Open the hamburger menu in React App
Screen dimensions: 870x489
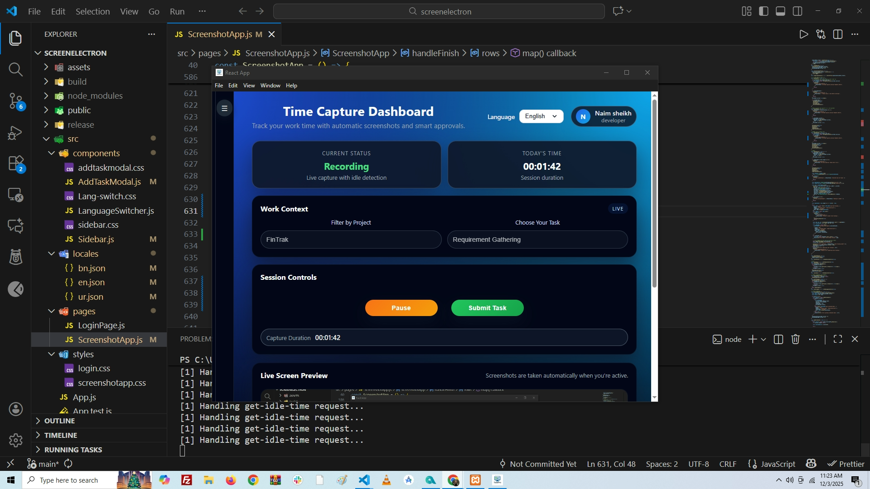224,108
